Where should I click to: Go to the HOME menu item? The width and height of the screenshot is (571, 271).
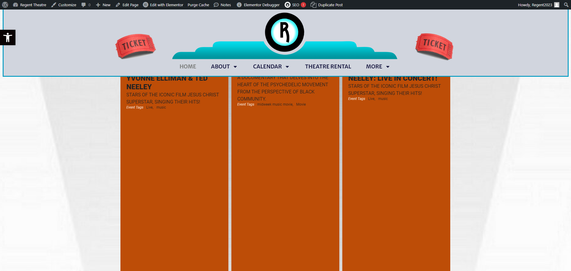[188, 67]
